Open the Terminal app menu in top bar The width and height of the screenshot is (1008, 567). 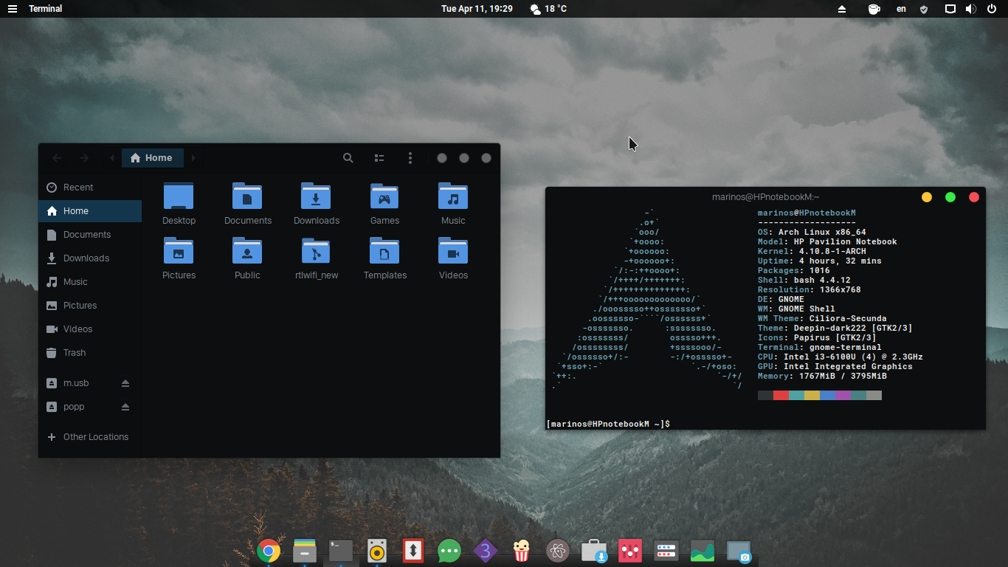coord(45,9)
